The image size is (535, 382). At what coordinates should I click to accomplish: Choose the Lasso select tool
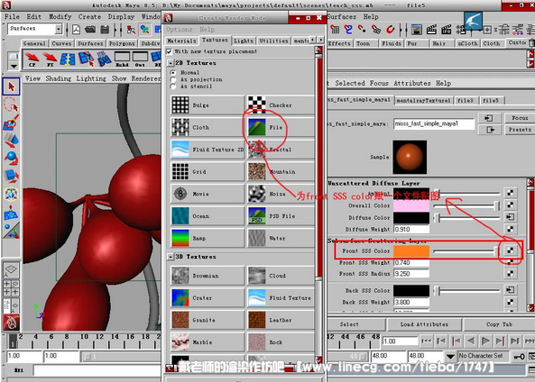coord(11,105)
